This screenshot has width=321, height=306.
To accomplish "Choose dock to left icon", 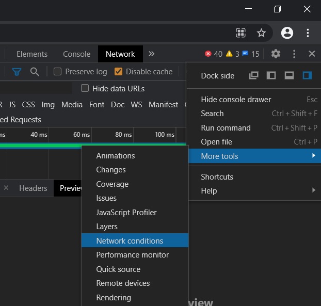I will coord(271,75).
